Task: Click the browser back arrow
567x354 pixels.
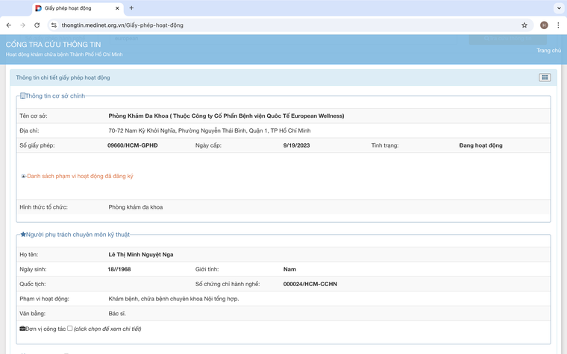Action: (9, 25)
